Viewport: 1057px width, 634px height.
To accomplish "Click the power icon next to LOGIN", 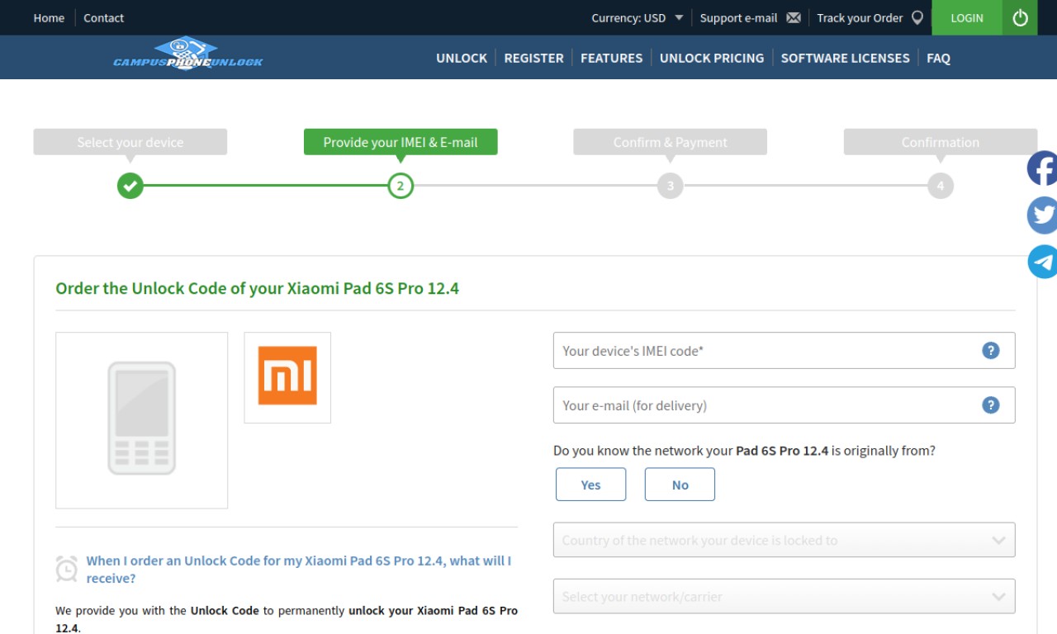I will point(1020,17).
